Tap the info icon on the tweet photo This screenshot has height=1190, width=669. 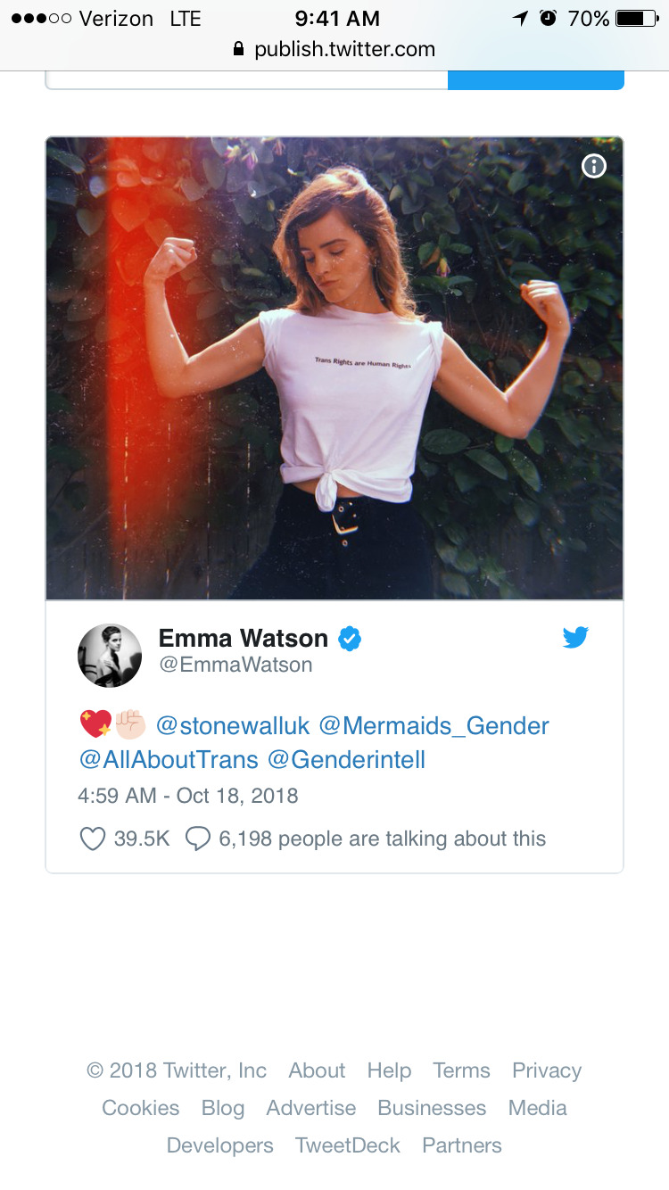(x=593, y=167)
